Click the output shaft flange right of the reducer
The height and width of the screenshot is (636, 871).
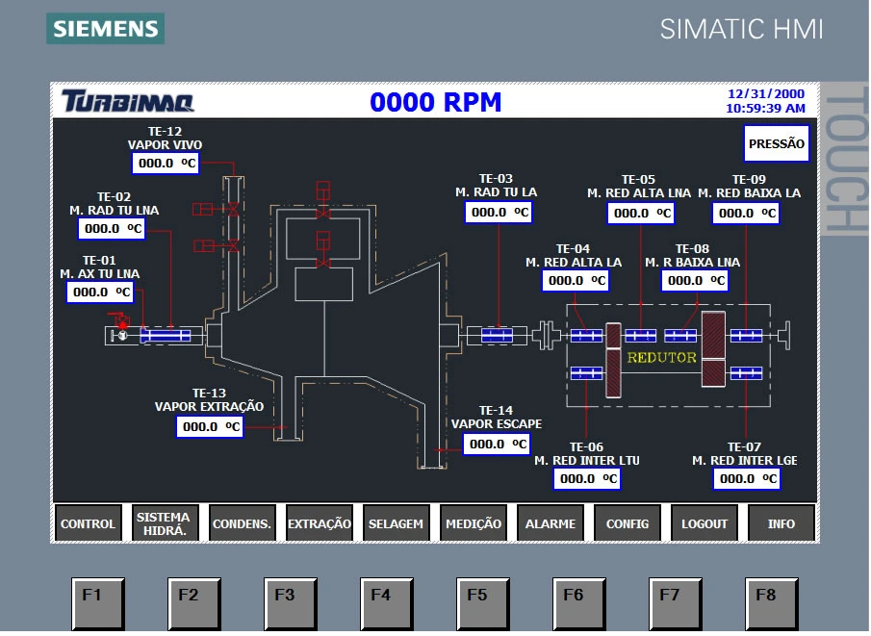pos(784,336)
